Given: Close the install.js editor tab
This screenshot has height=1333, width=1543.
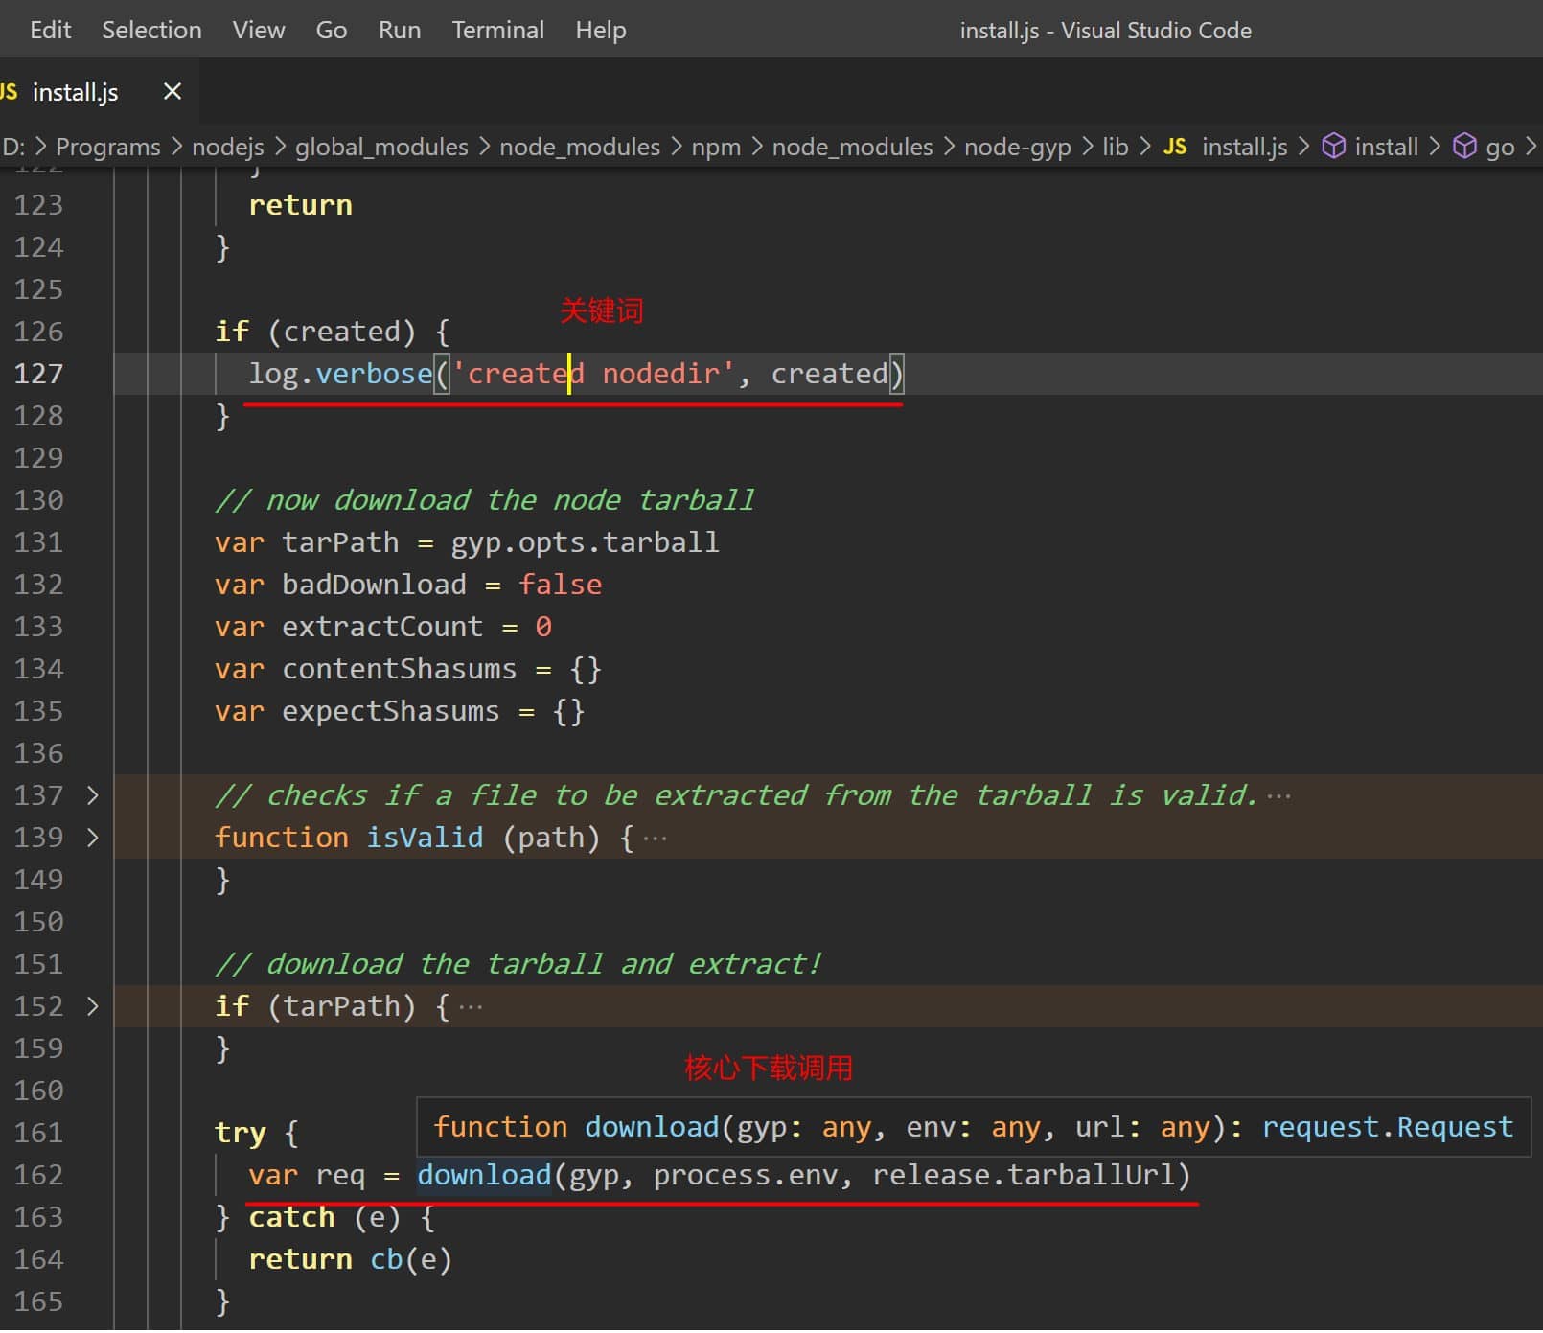Looking at the screenshot, I should (173, 92).
